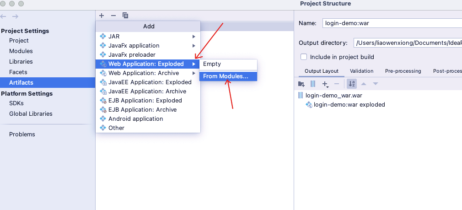Enable Include in project build checkbox
The width and height of the screenshot is (462, 210).
pos(304,57)
